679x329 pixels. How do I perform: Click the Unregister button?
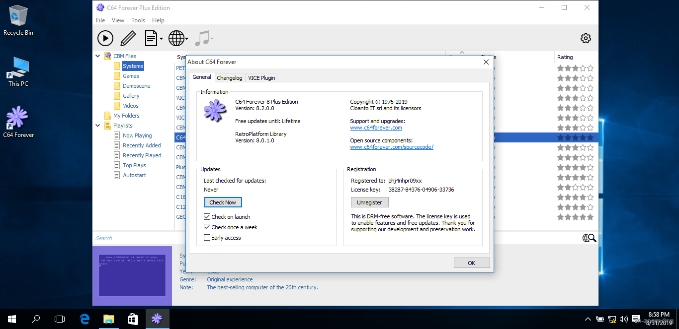[x=369, y=202]
